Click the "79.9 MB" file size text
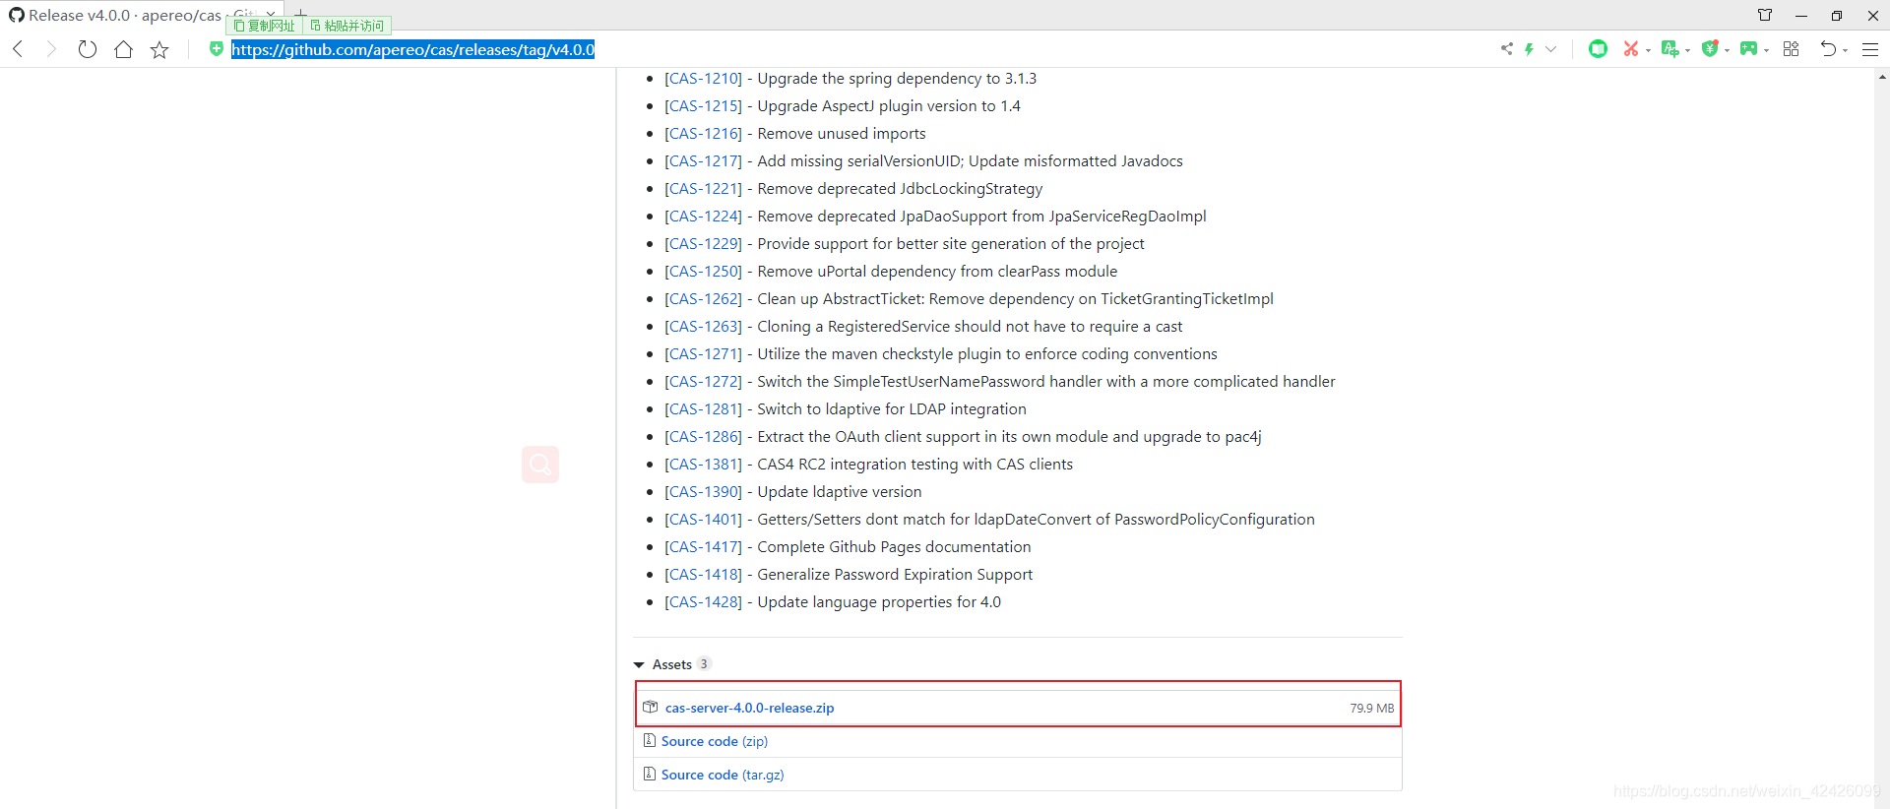 pos(1371,709)
